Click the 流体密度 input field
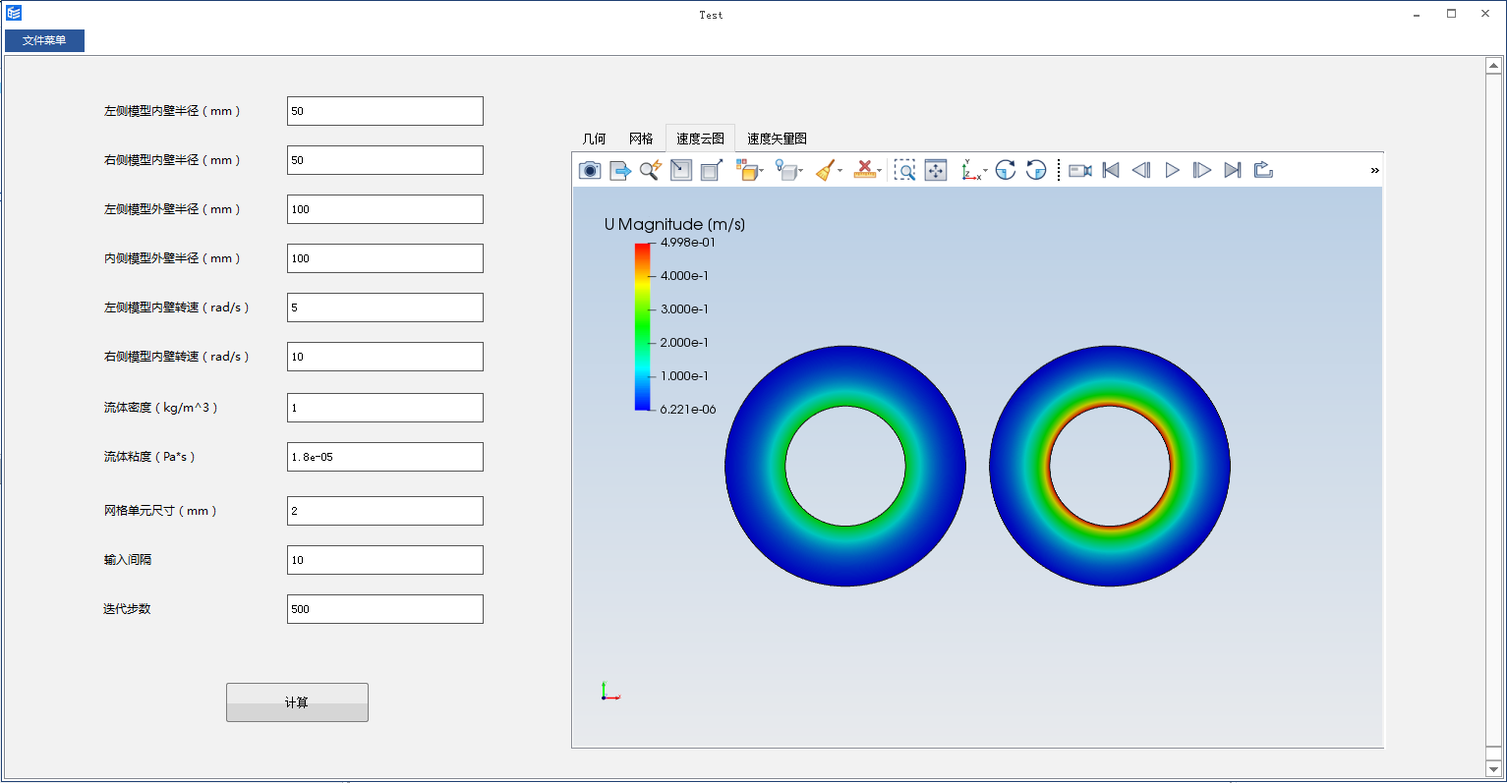This screenshot has width=1507, height=783. pyautogui.click(x=385, y=408)
